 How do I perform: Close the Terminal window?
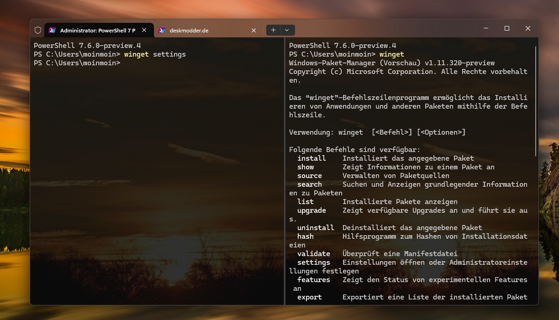click(527, 28)
